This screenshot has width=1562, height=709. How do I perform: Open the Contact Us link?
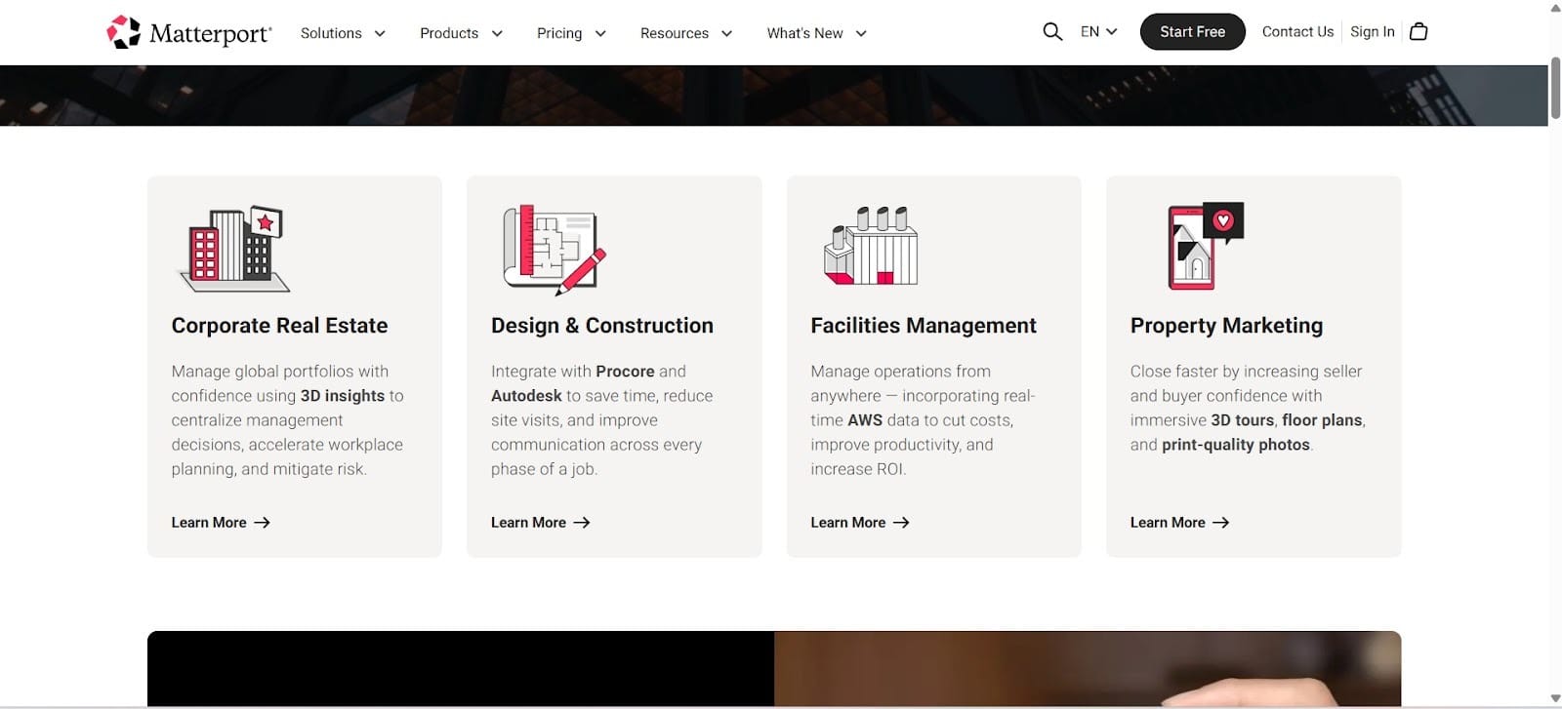(1297, 32)
